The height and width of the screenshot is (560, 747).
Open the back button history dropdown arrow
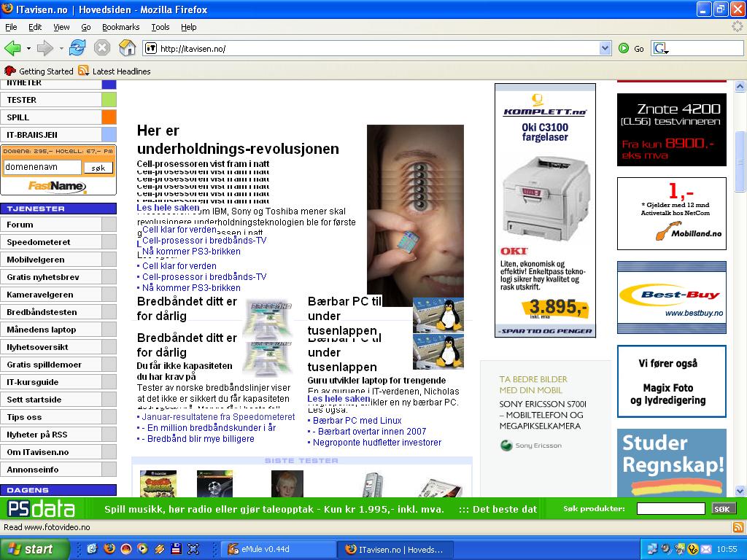[x=28, y=49]
